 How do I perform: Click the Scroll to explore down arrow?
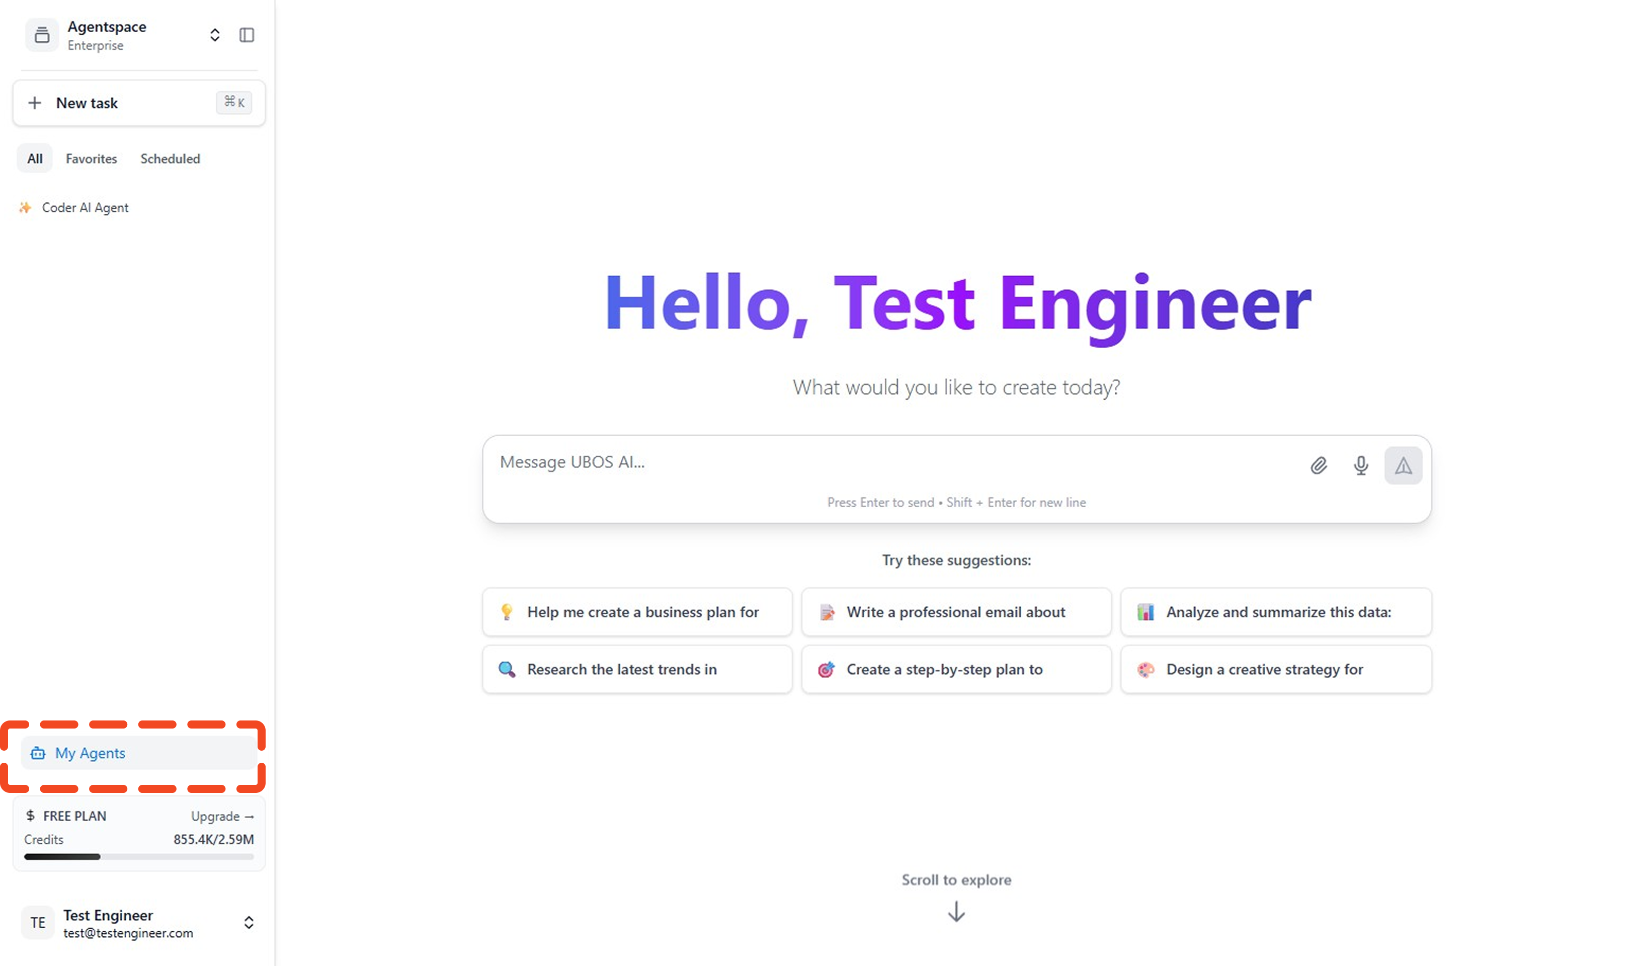pos(955,911)
